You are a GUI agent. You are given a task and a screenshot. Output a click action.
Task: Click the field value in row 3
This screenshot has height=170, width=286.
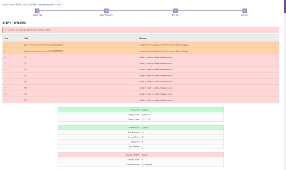point(44,51)
